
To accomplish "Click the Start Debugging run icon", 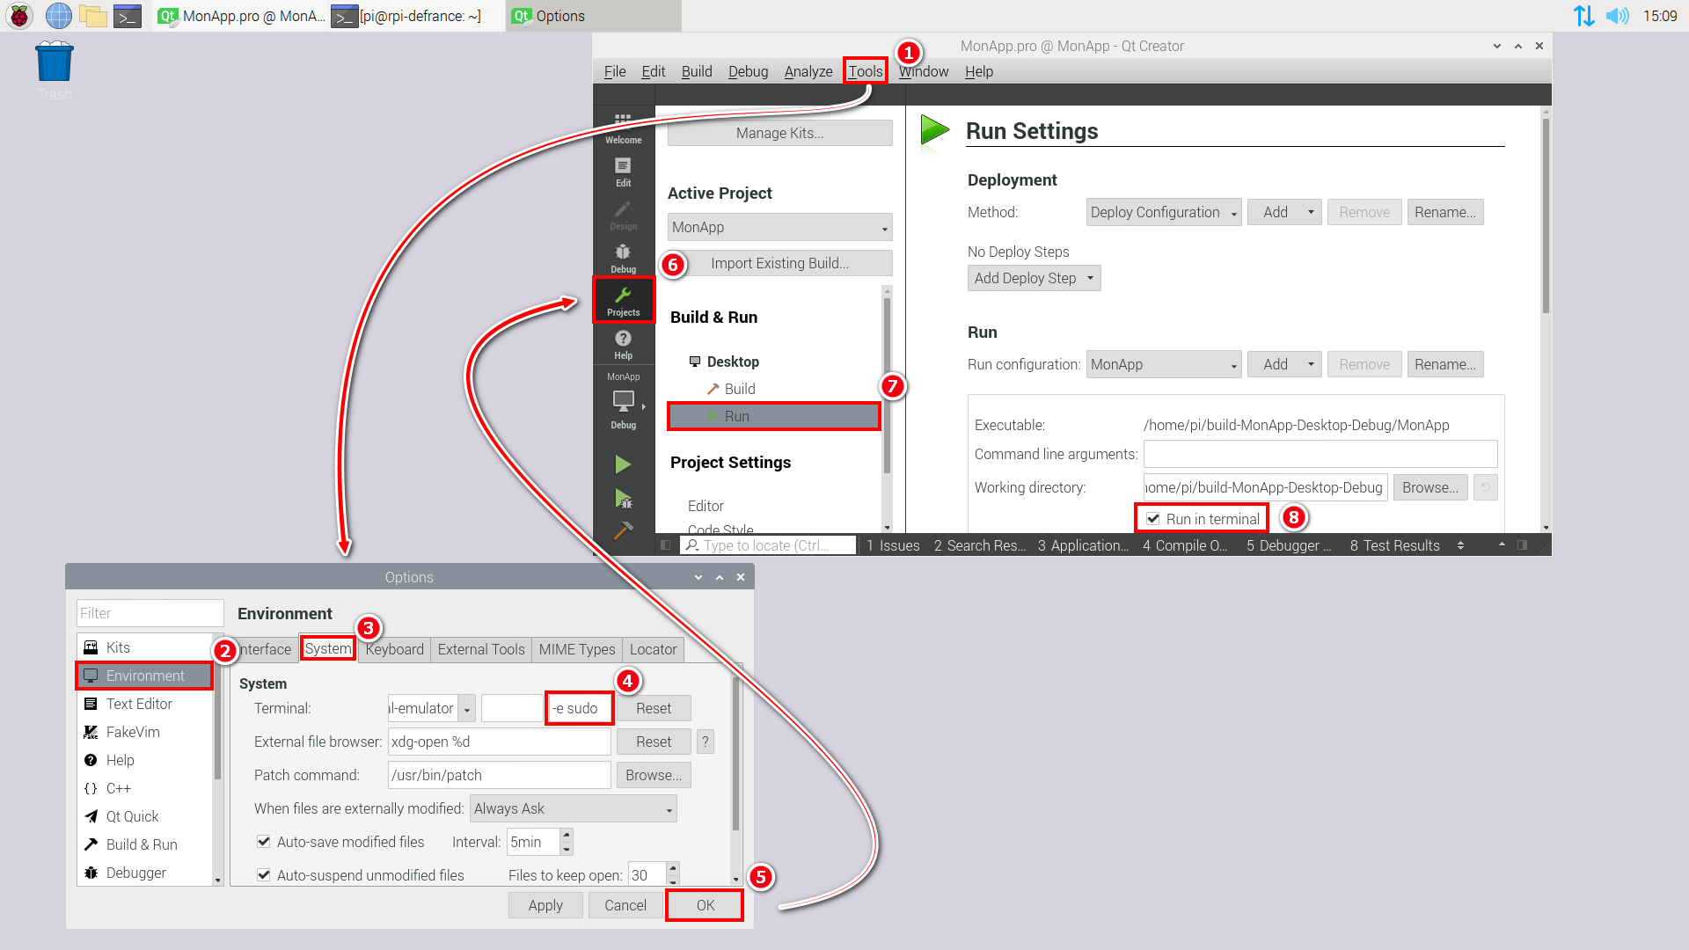I will click(x=623, y=499).
